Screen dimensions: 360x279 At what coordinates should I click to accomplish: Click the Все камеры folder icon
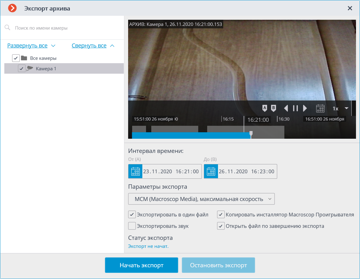24,58
